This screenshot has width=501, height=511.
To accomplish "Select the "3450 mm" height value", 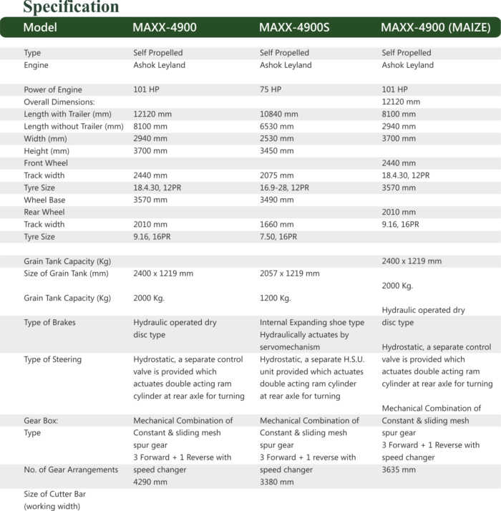I will [276, 151].
